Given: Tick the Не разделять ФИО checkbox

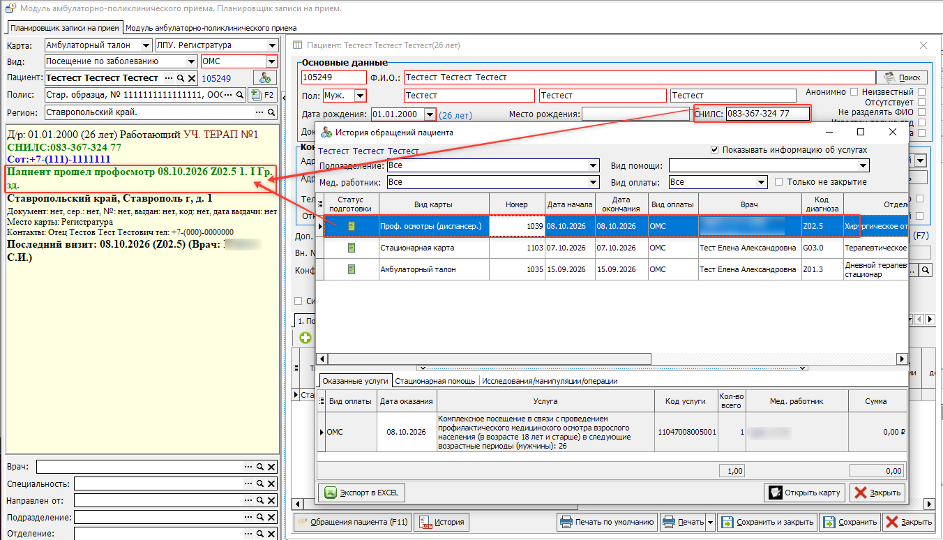Looking at the screenshot, I should 922,112.
